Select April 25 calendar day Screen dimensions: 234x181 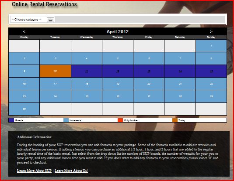pyautogui.click(x=87, y=96)
